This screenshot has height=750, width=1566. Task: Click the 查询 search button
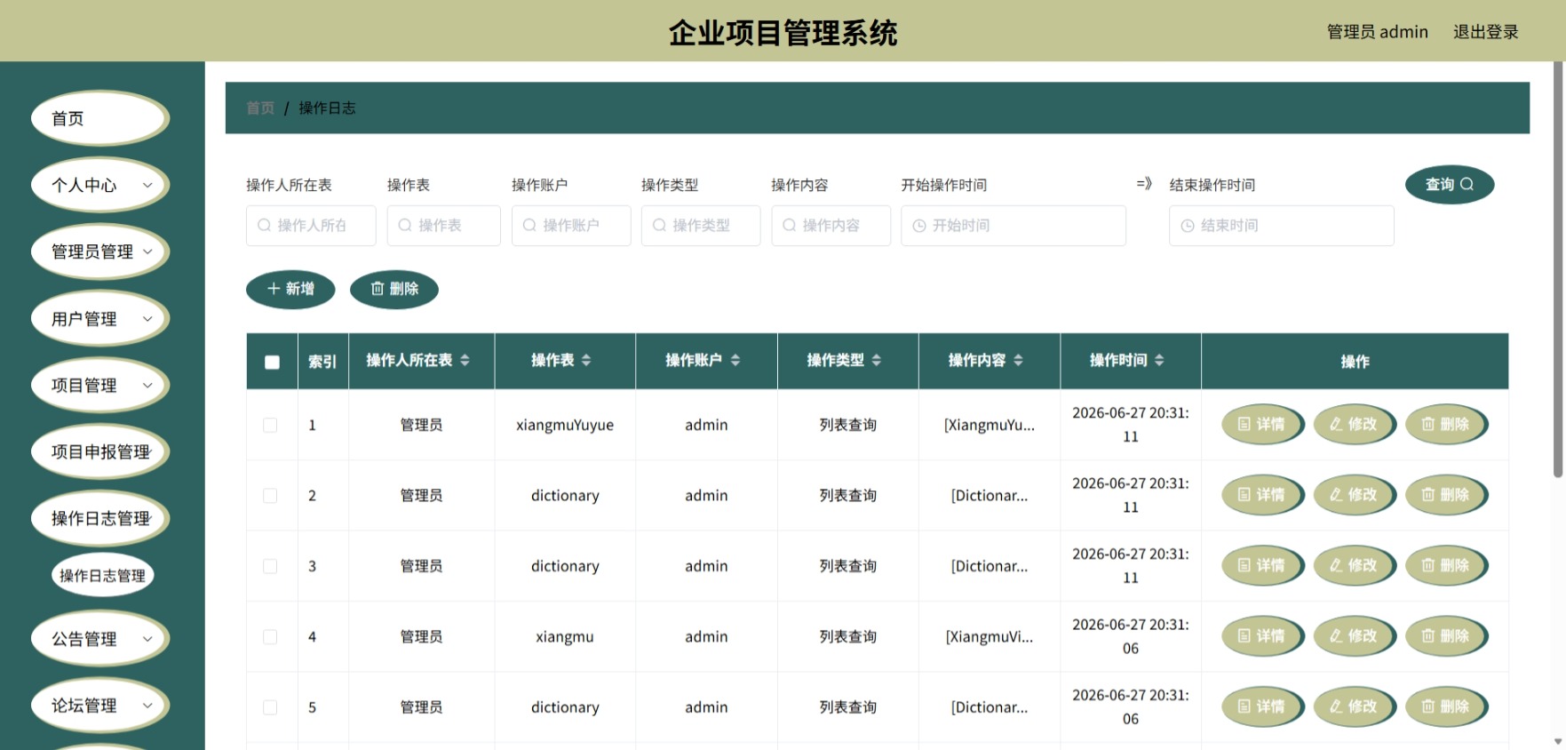click(x=1450, y=184)
